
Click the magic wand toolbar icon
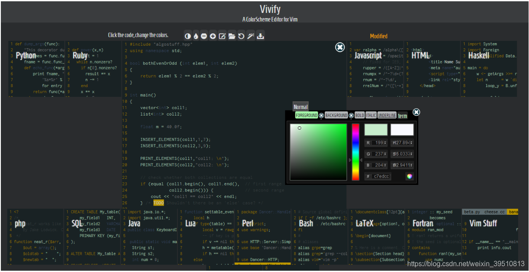click(250, 36)
